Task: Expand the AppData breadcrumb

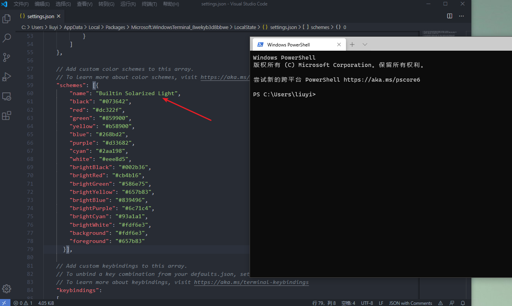Action: (x=73, y=27)
